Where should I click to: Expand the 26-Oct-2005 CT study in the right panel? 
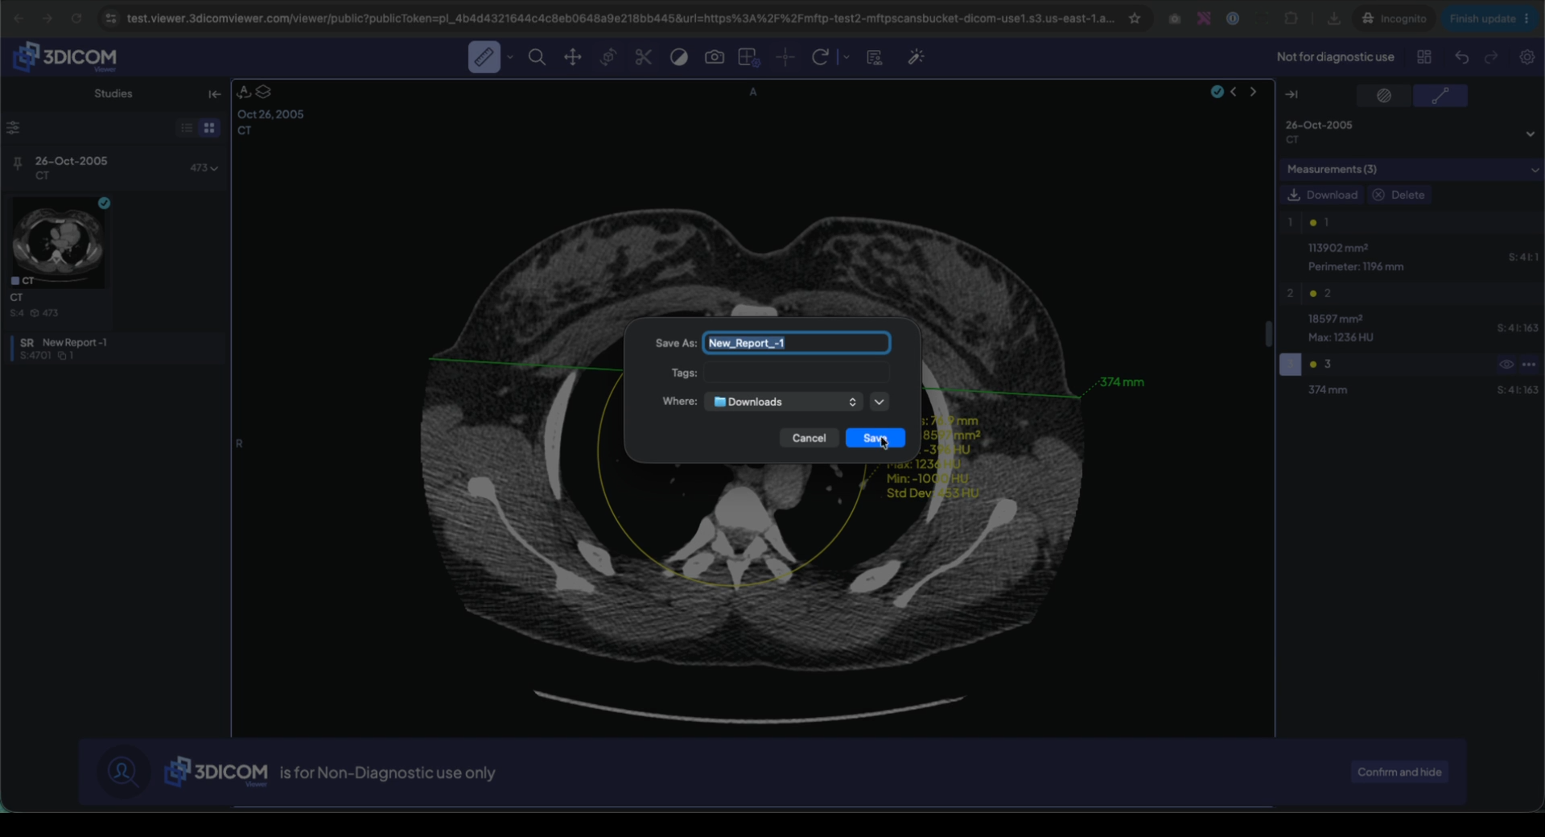pos(1530,134)
